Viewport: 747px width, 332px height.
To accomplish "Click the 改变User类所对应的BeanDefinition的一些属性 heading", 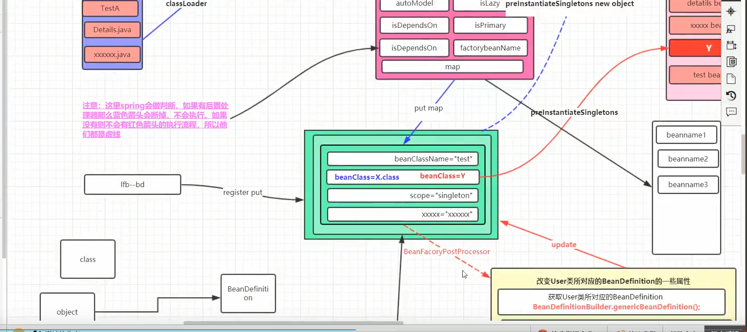I will (x=613, y=281).
